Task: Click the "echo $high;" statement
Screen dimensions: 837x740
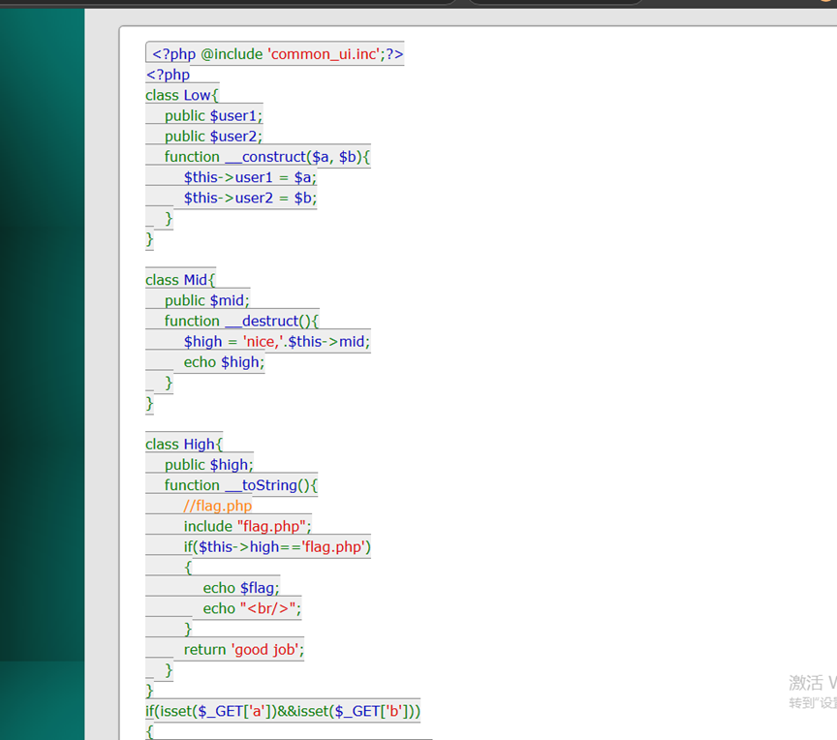Action: (224, 362)
